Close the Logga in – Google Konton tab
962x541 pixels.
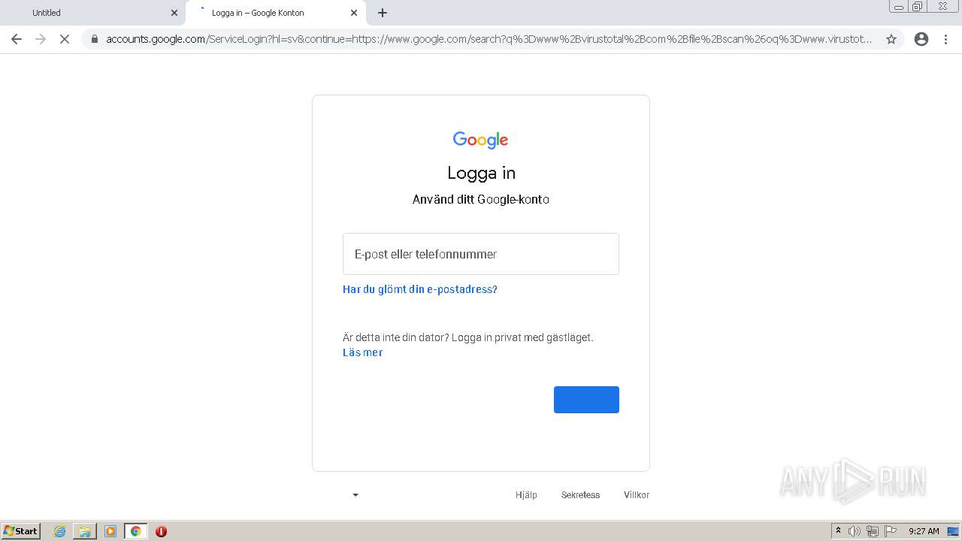(x=354, y=13)
